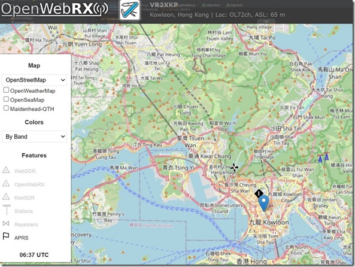The height and width of the screenshot is (267, 355).
Task: Click the Chuen Lung label on map
Action: 185,110
